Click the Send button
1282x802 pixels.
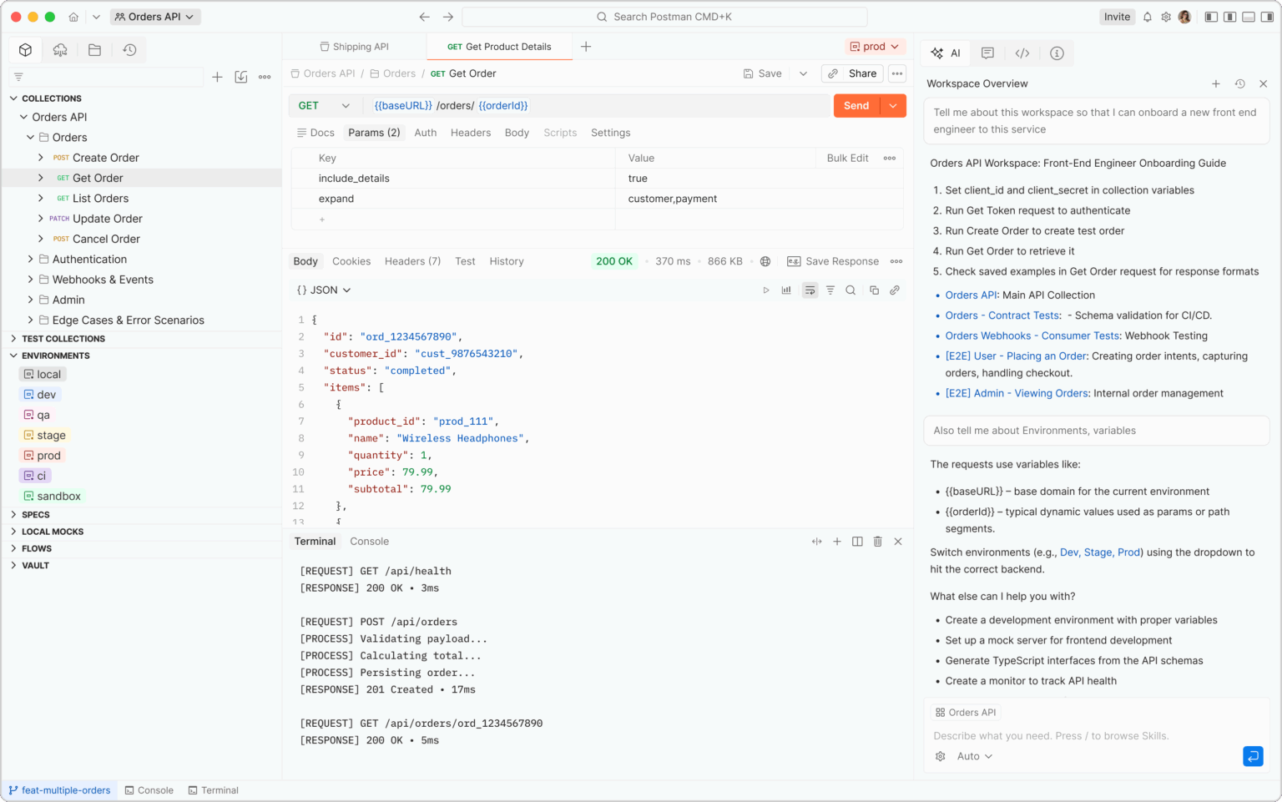point(856,106)
